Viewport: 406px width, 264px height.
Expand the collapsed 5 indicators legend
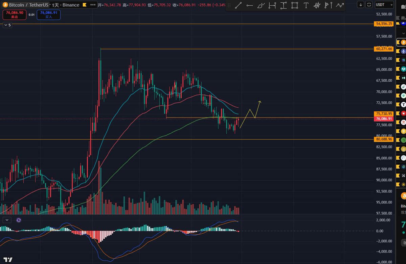[x=7, y=25]
